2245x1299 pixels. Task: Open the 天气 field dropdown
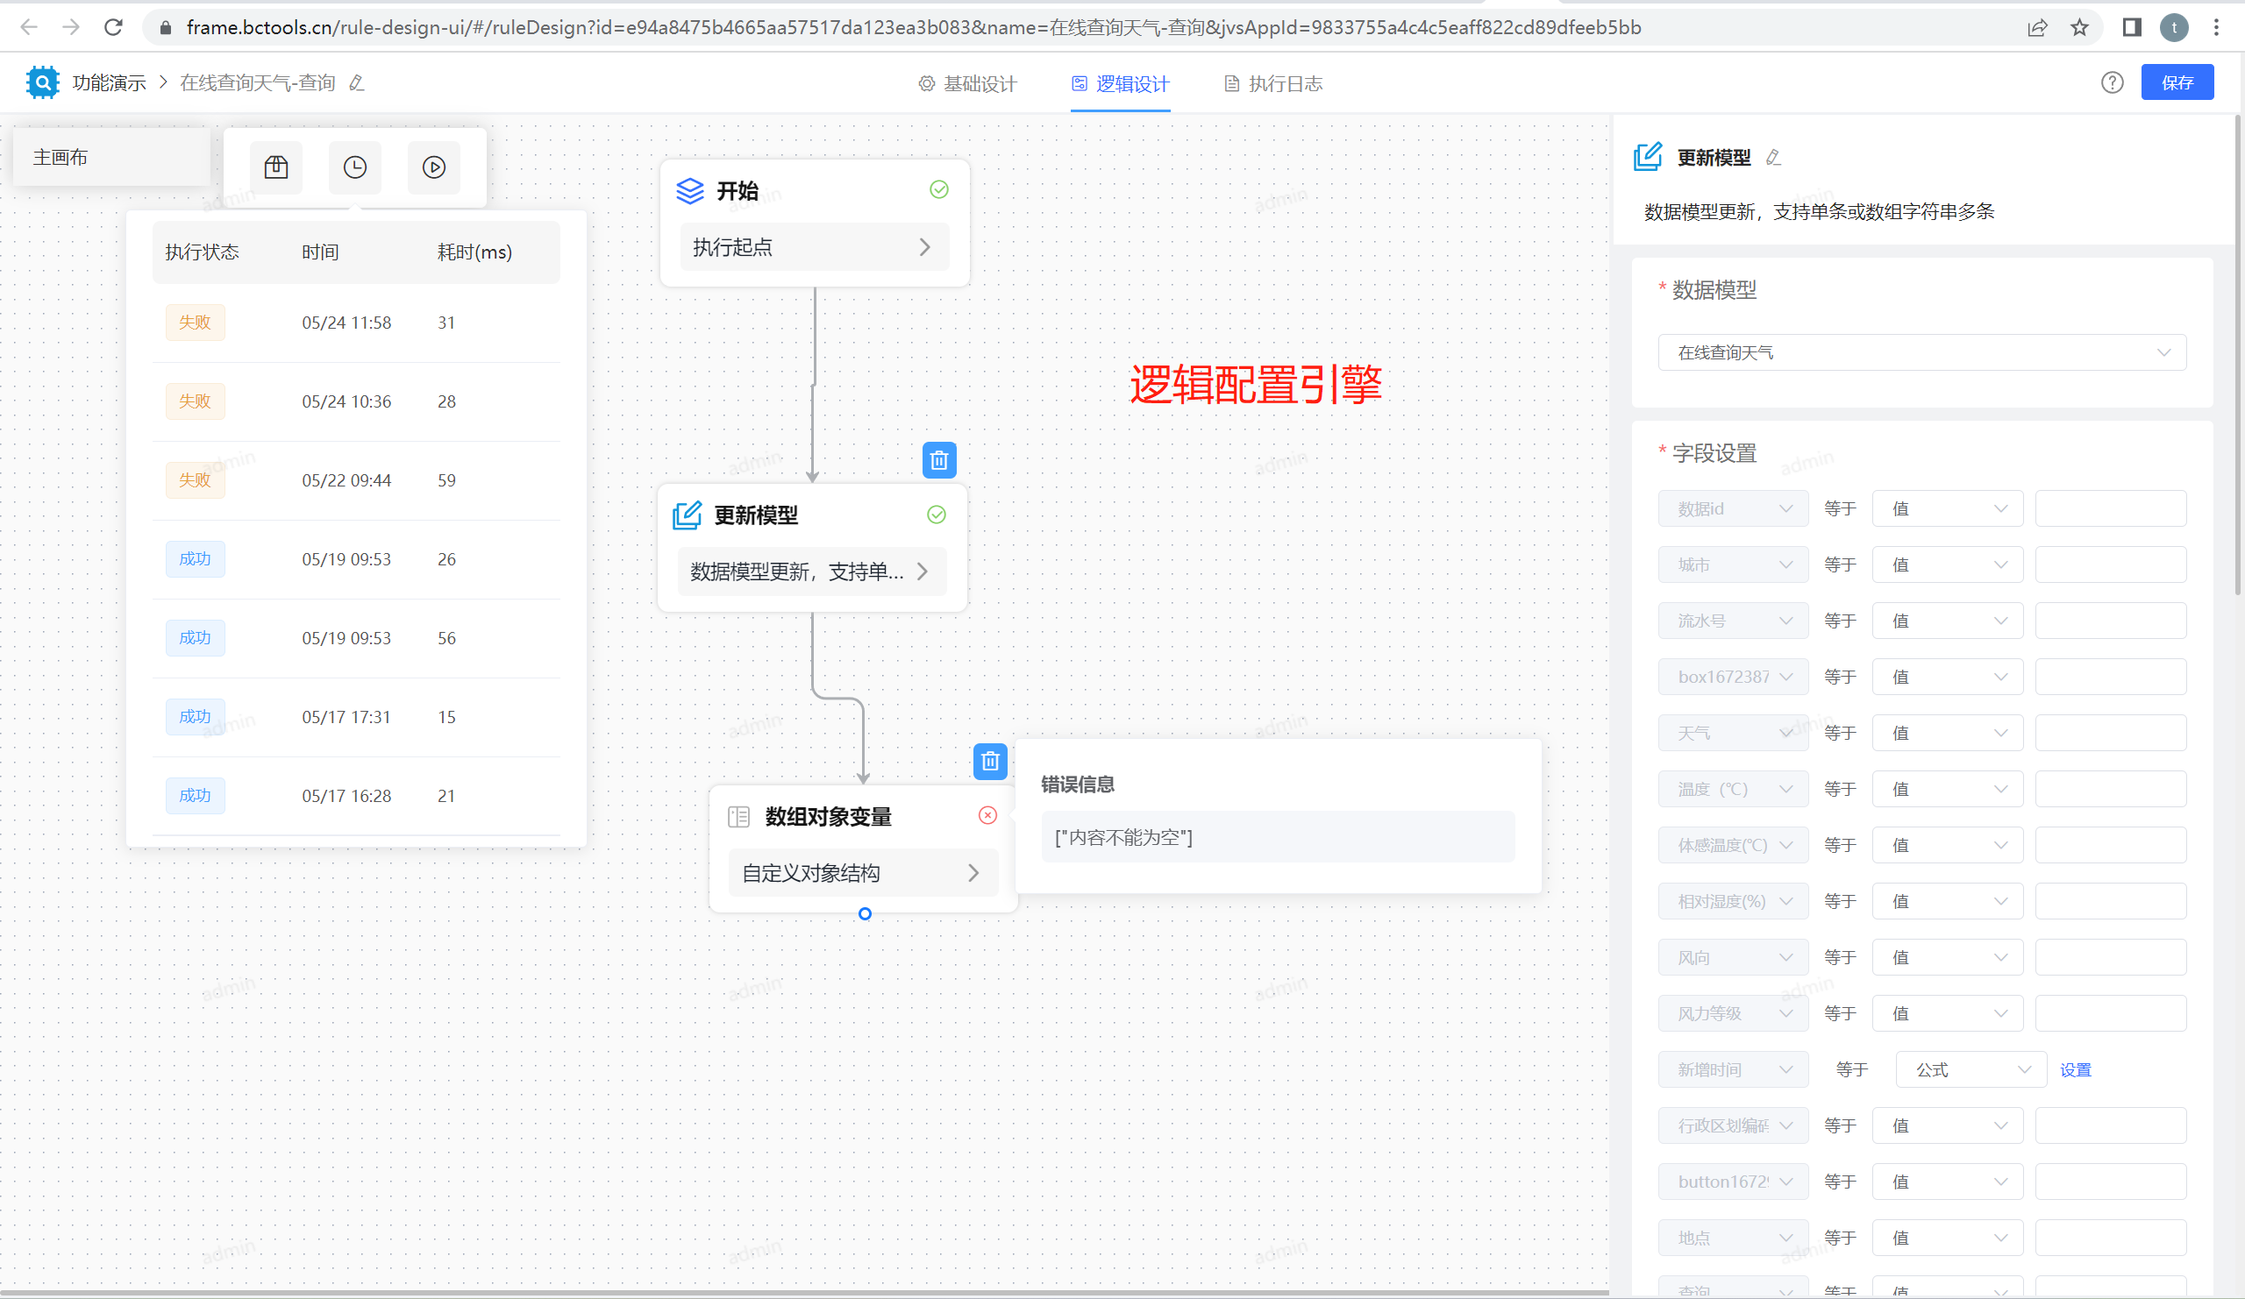pos(1733,733)
